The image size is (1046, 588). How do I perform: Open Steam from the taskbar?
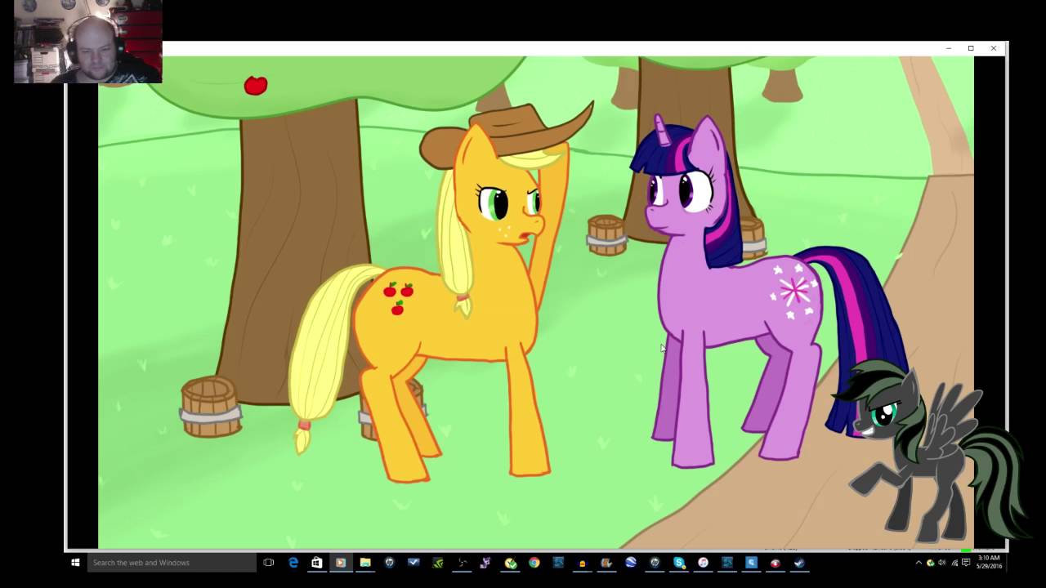point(799,563)
